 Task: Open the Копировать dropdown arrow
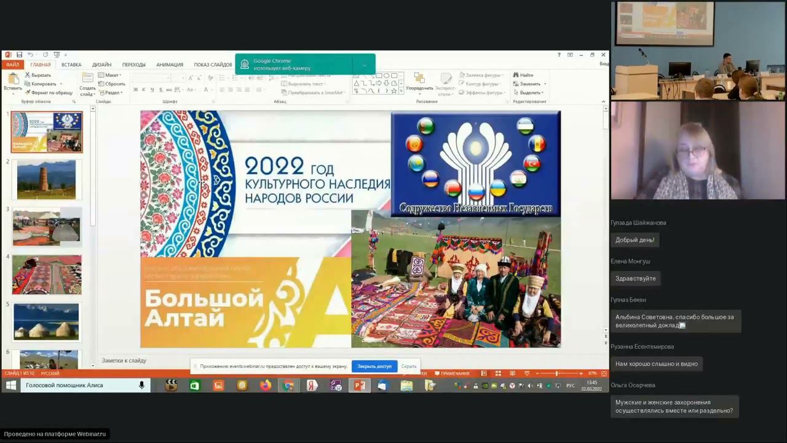pyautogui.click(x=61, y=84)
